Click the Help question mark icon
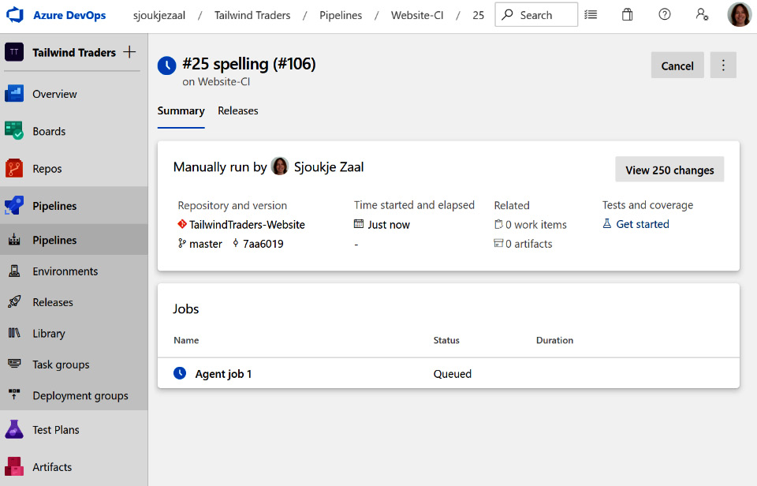 [x=664, y=14]
